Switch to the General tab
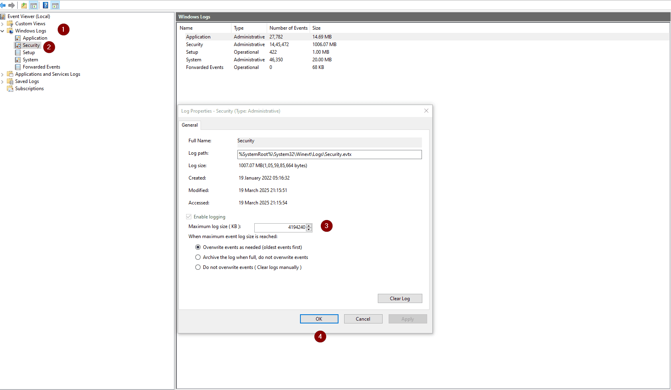The image size is (671, 390). click(189, 125)
